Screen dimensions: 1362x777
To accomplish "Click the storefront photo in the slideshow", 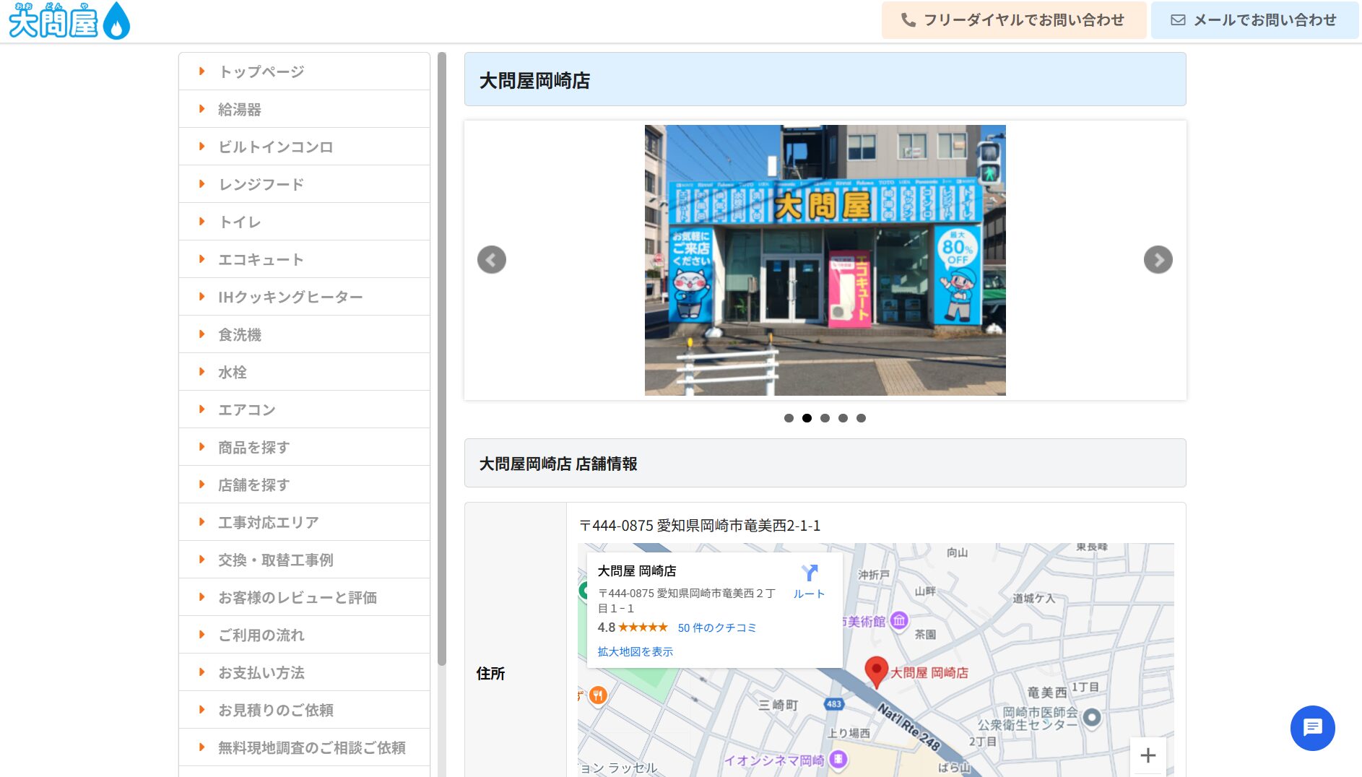I will pyautogui.click(x=825, y=260).
